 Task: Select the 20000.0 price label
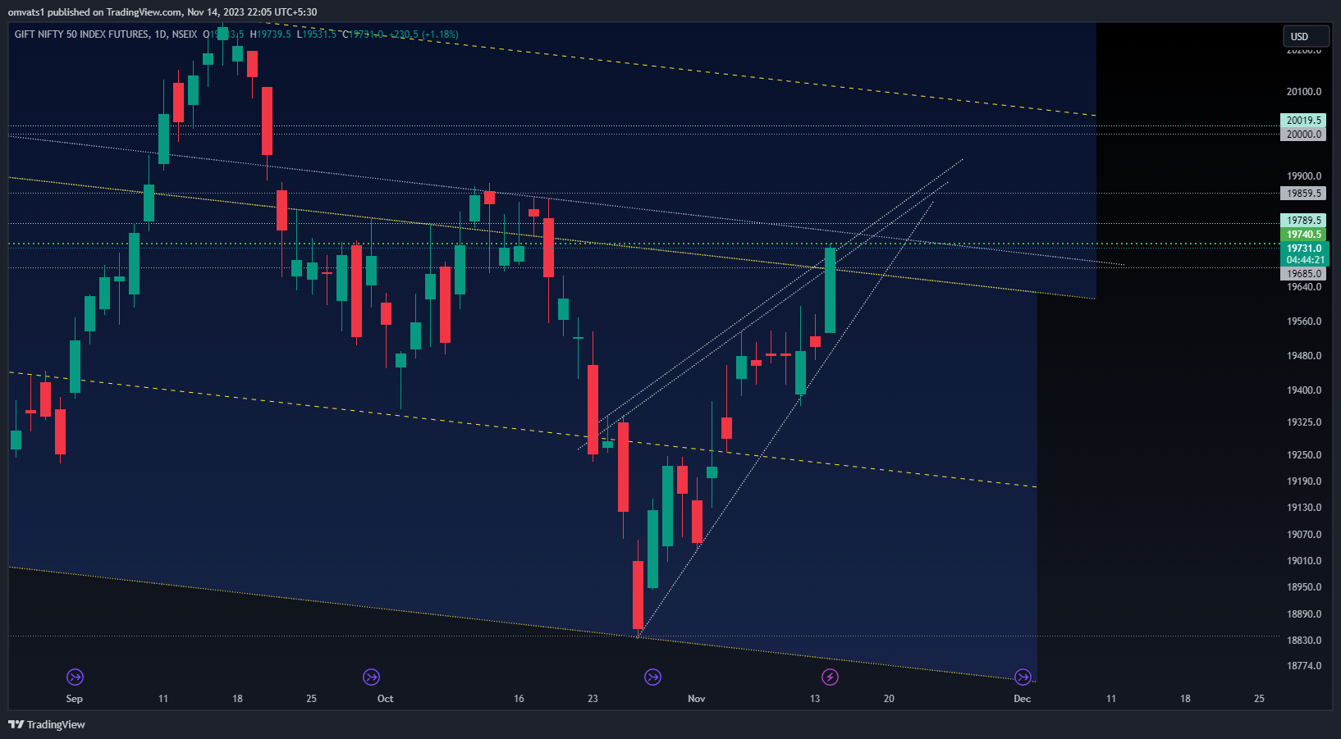[x=1303, y=135]
